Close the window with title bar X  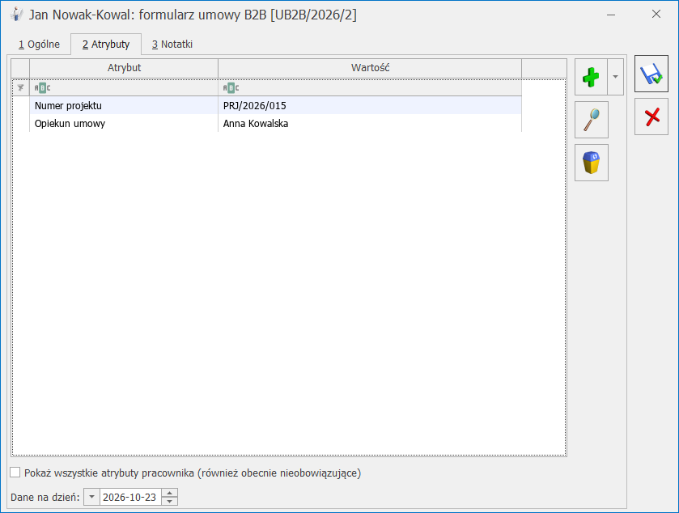[656, 15]
